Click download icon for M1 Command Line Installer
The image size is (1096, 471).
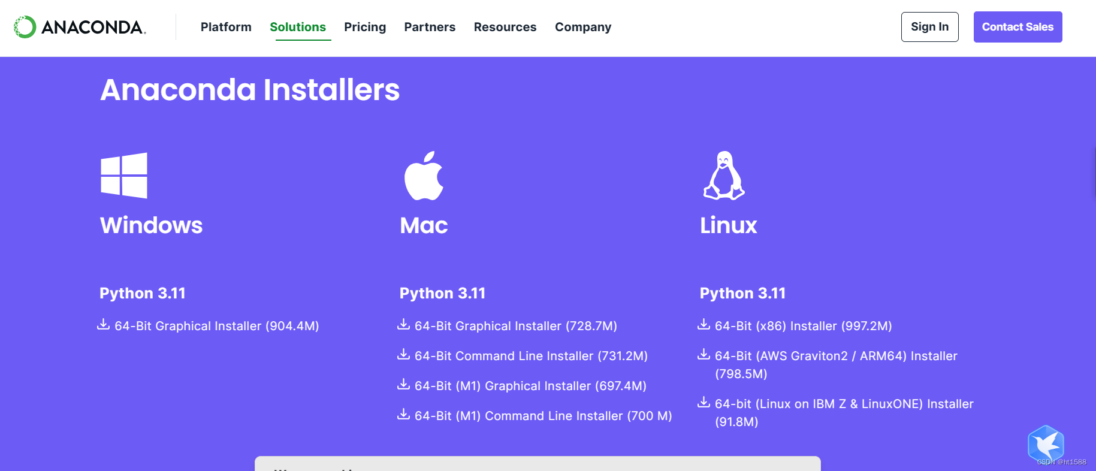pos(404,414)
